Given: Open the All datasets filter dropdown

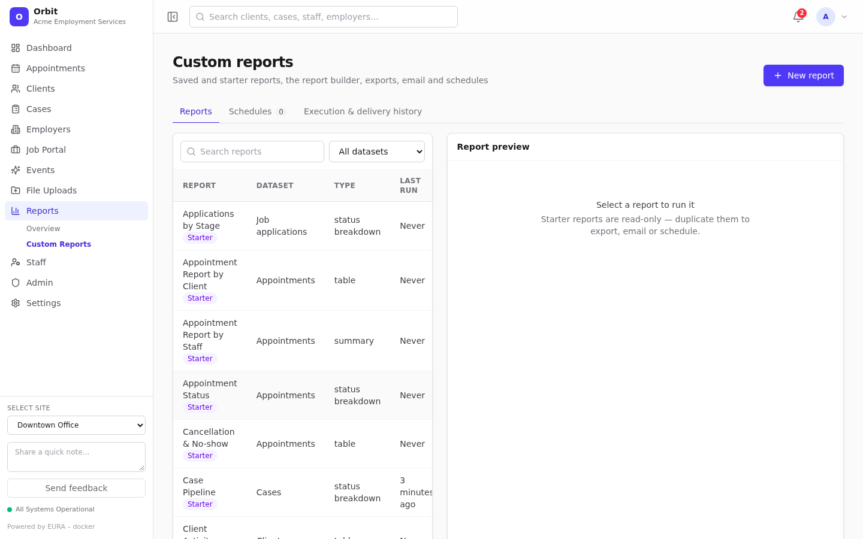Looking at the screenshot, I should click(377, 152).
